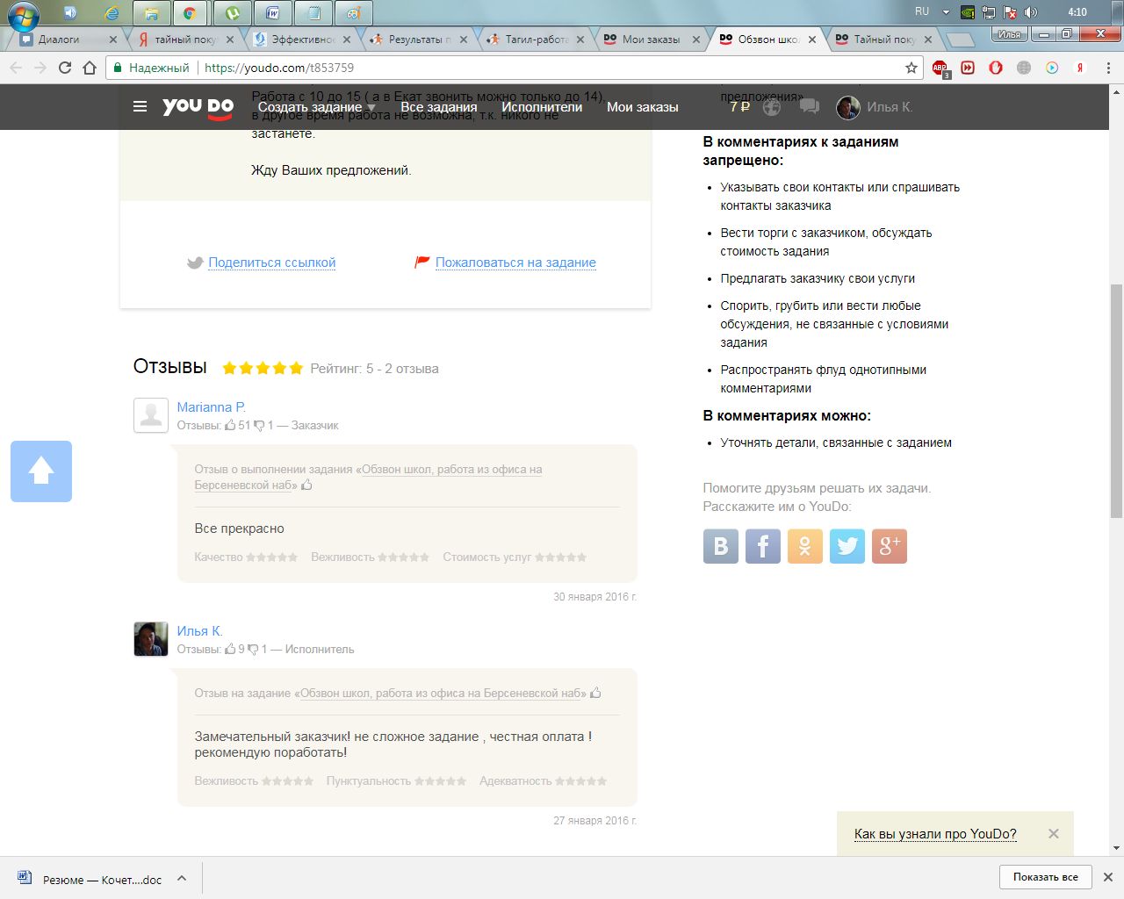Share on Twitter via the icon
The height and width of the screenshot is (899, 1124).
point(847,546)
